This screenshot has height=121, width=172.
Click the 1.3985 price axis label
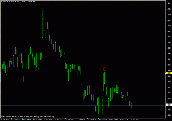(169, 26)
